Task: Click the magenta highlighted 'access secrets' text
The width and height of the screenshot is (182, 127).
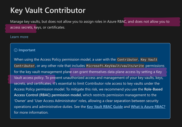Action: pyautogui.click(x=22, y=28)
